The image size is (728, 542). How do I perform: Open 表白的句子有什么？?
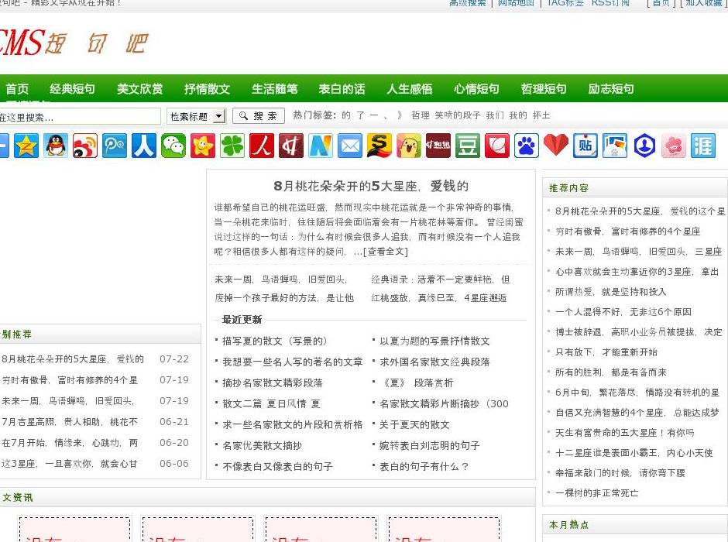coord(424,466)
